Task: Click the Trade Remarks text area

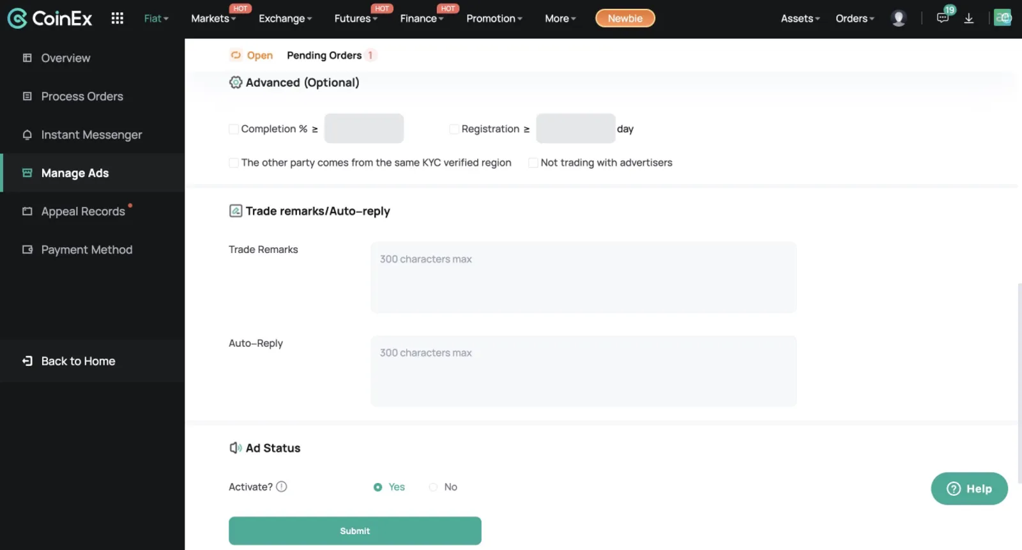Action: 583,277
